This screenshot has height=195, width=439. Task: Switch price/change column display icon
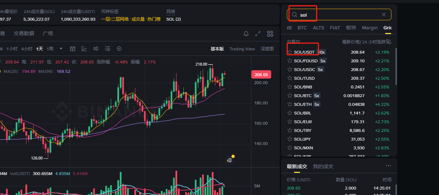pyautogui.click(x=388, y=42)
